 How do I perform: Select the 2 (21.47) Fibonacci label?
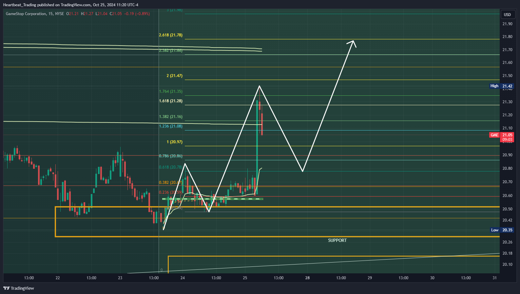click(174, 76)
